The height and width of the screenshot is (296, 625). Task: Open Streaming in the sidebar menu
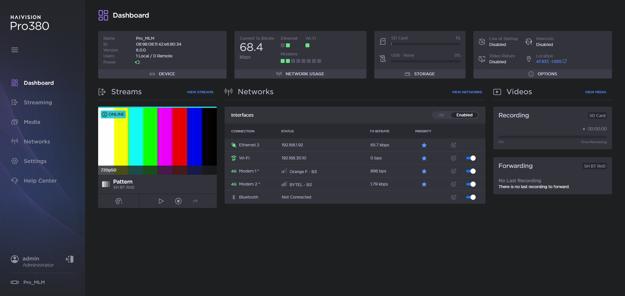(x=37, y=102)
